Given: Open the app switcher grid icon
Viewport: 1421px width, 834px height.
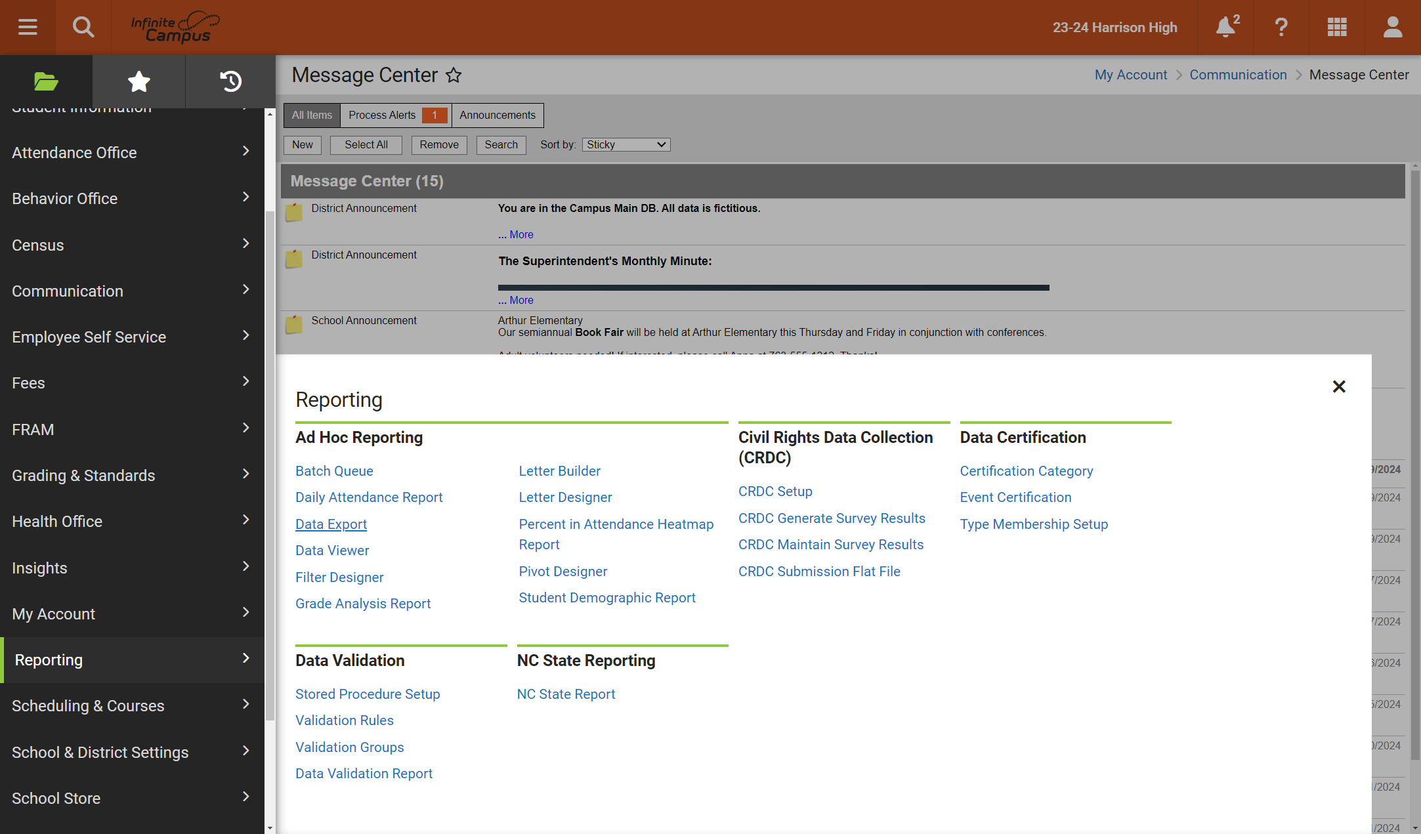Looking at the screenshot, I should click(x=1337, y=27).
